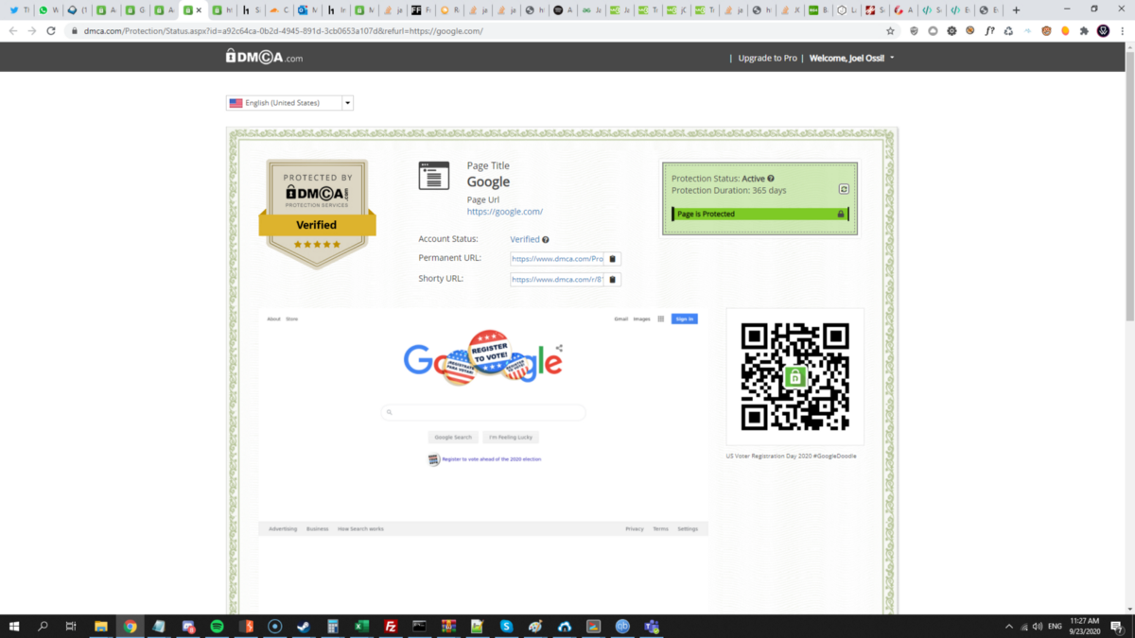Click the Google apps grid icon in preview
1135x638 pixels.
point(661,319)
